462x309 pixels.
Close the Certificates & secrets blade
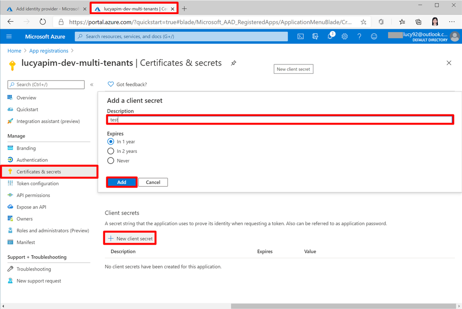[449, 63]
